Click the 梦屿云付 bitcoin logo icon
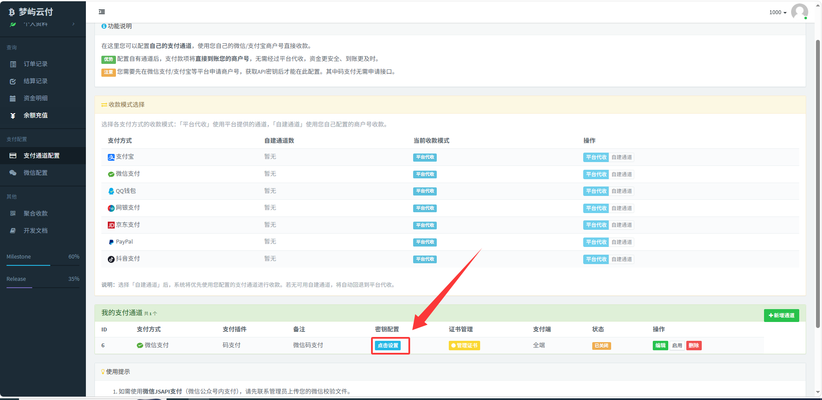This screenshot has width=822, height=400. 12,12
